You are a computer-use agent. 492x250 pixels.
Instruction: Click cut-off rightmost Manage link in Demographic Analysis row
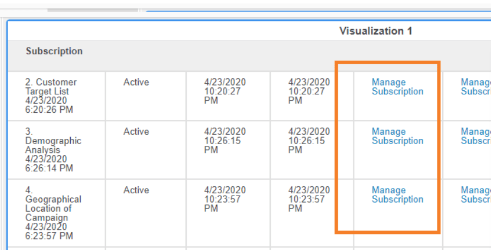(476, 137)
